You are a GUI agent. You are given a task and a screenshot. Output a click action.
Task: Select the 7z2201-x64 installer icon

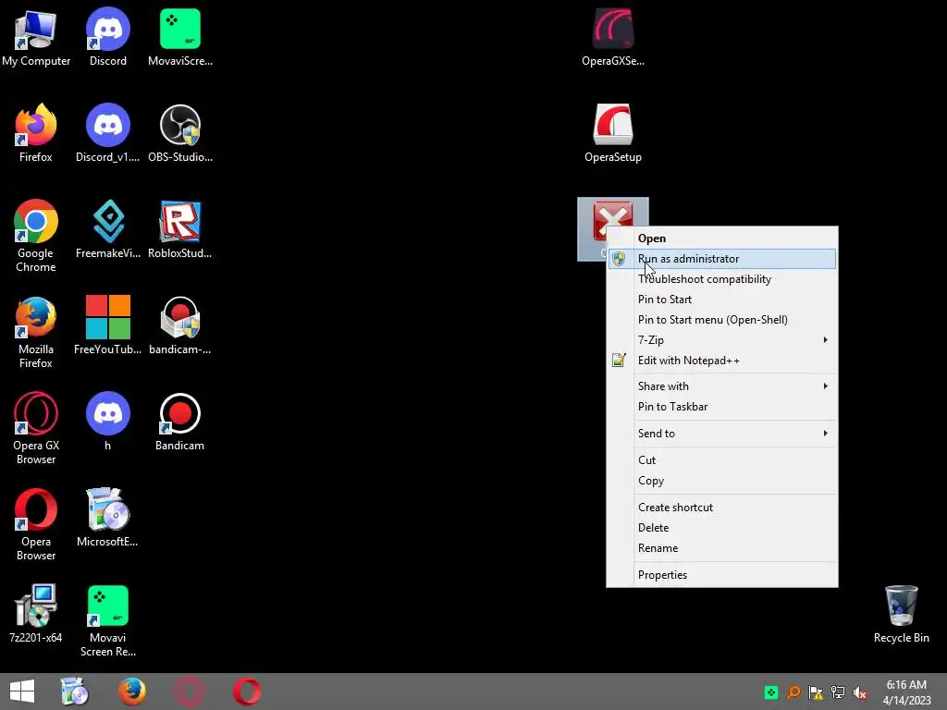coord(36,614)
